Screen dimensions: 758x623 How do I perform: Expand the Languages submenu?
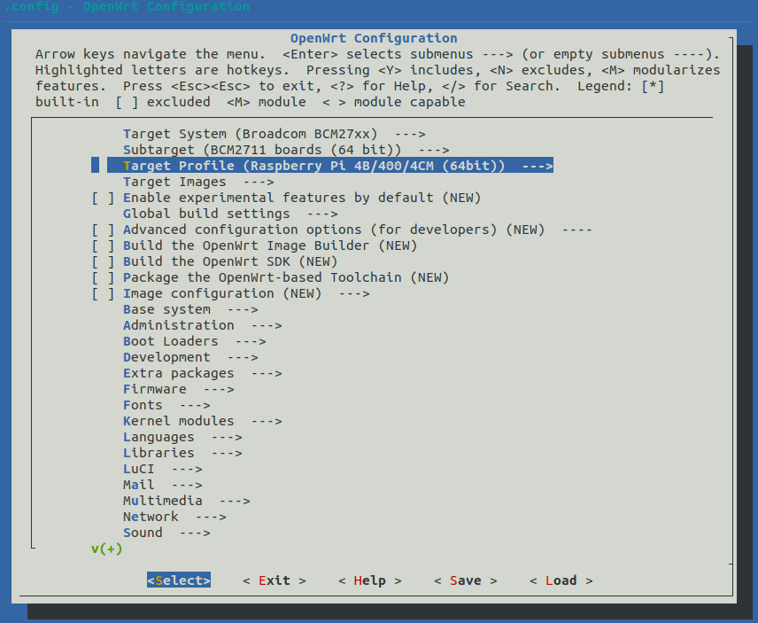[x=182, y=437]
